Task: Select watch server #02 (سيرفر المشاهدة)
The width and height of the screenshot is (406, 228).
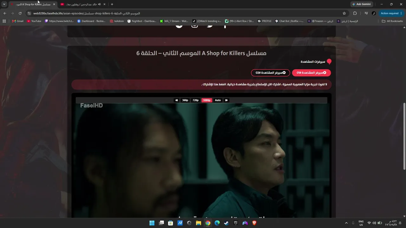Action: pos(271,73)
